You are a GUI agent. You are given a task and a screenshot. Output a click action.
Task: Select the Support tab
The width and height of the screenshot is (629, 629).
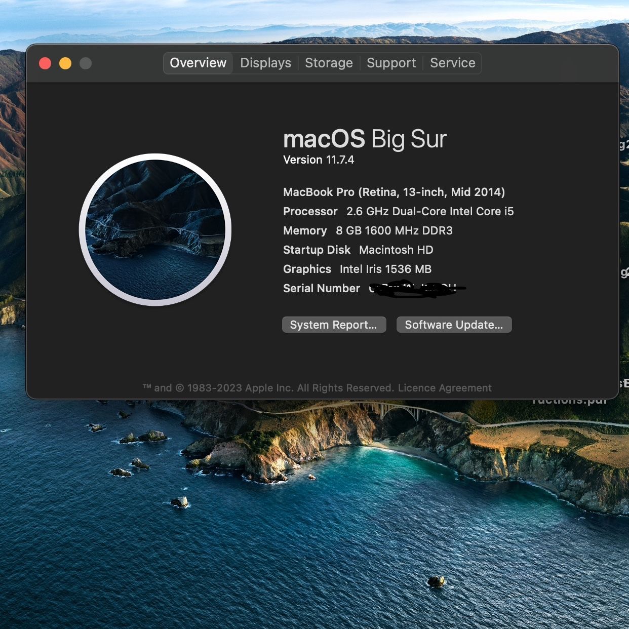(391, 63)
